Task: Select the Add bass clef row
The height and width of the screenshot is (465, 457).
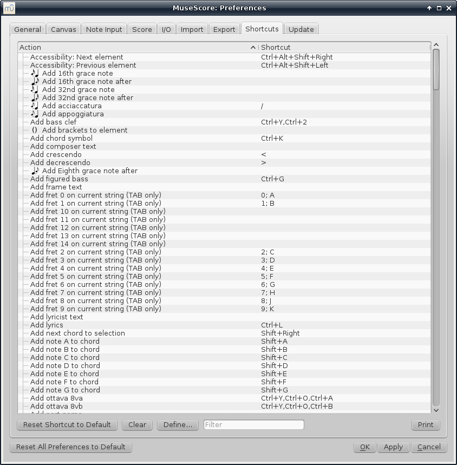Action: [224, 122]
